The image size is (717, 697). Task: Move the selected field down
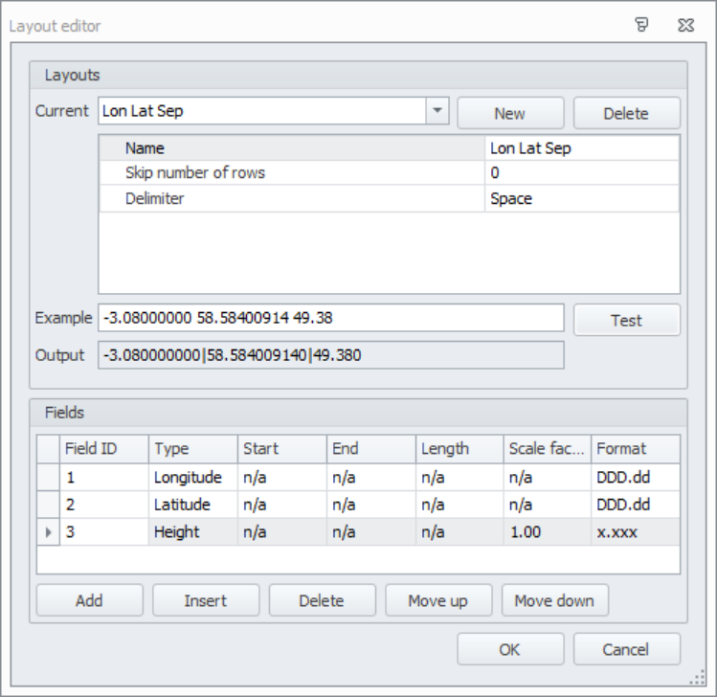554,600
